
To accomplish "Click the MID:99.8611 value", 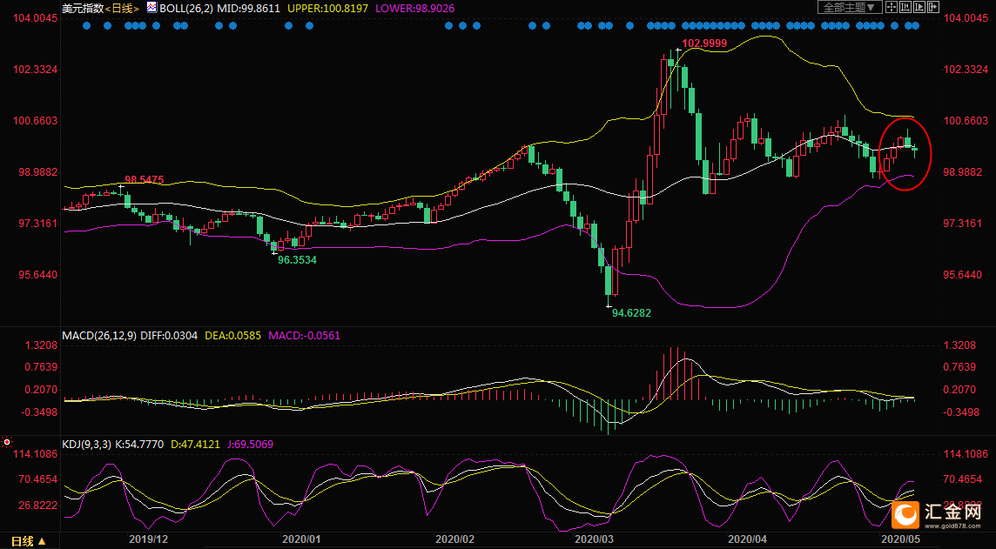I will 248,8.
